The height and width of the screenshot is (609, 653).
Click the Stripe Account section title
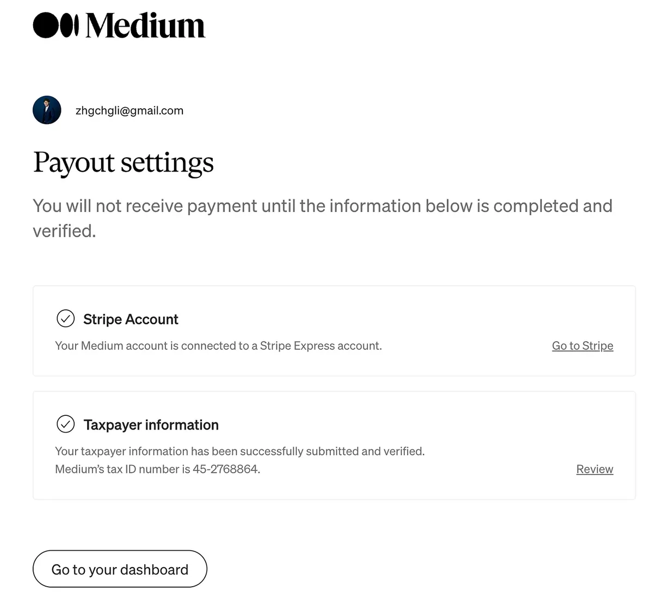(x=131, y=319)
